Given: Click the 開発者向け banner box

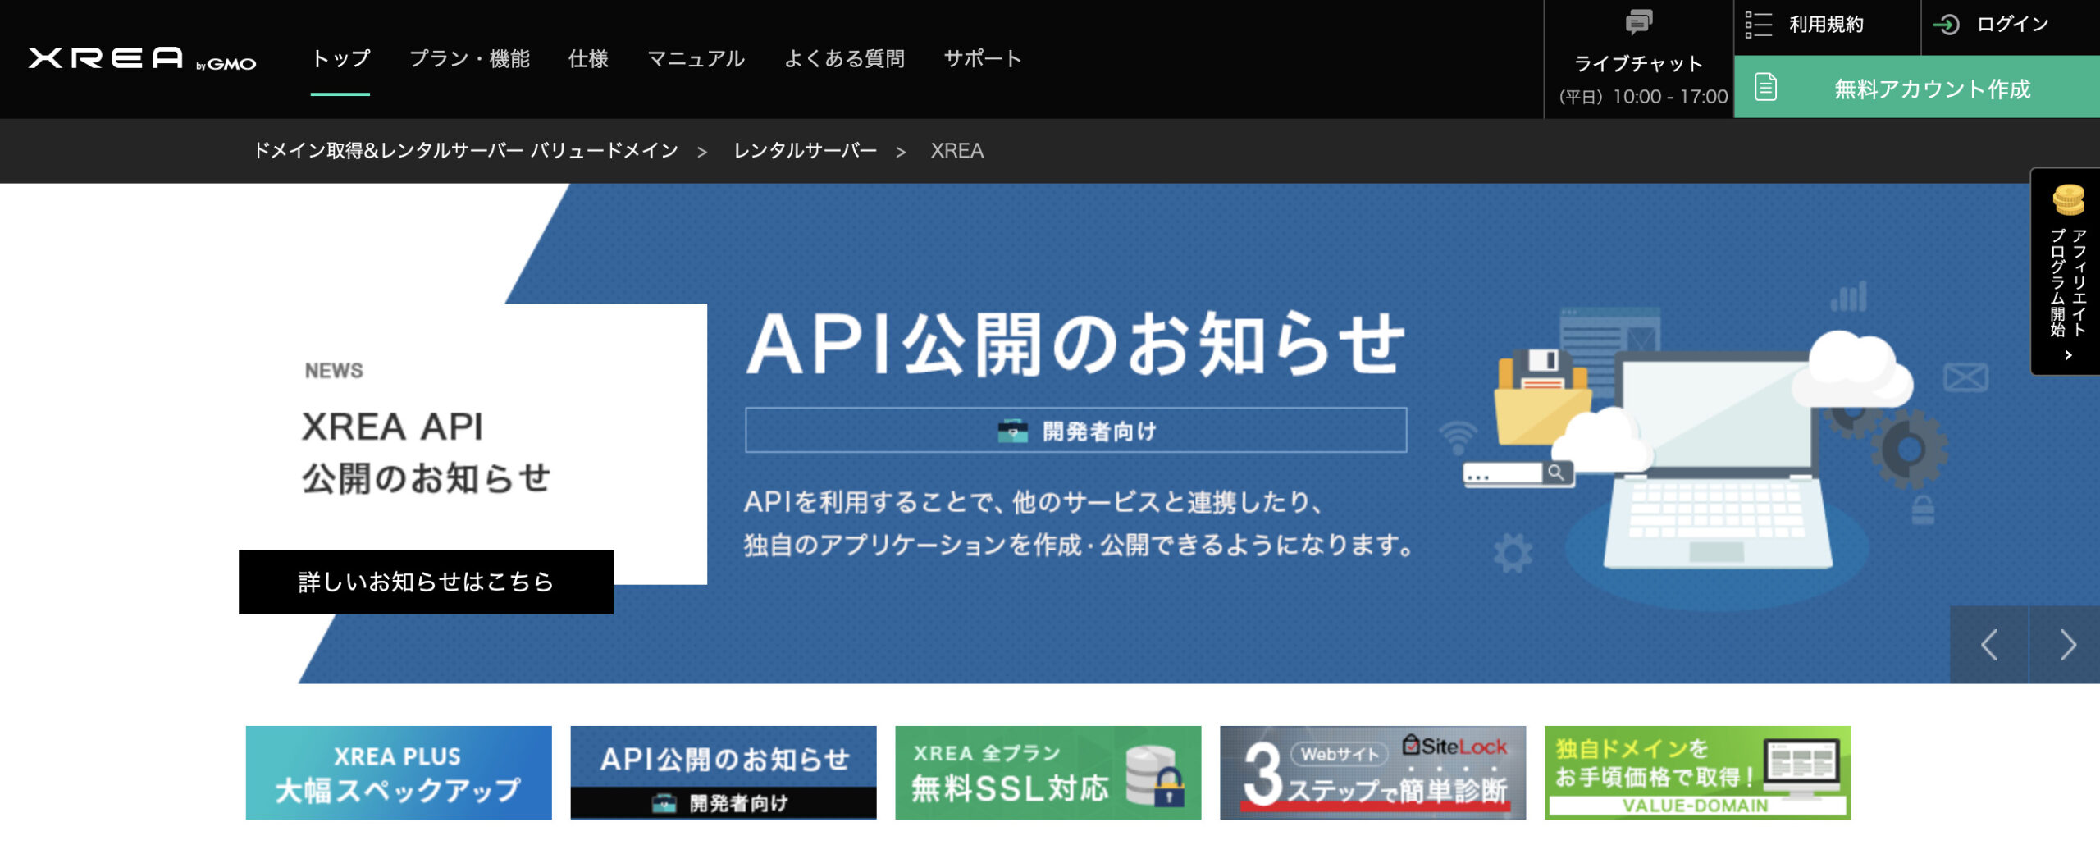Looking at the screenshot, I should point(1075,430).
